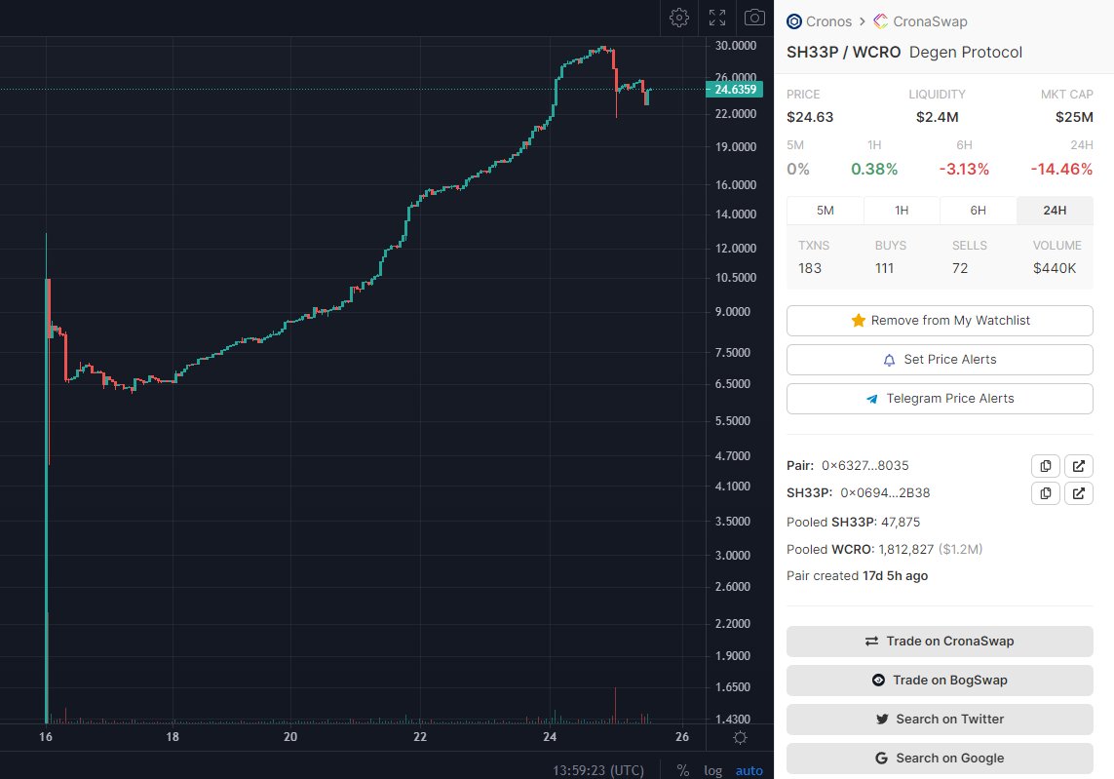Toggle percent scale mode
This screenshot has height=779, width=1114.
tap(683, 770)
